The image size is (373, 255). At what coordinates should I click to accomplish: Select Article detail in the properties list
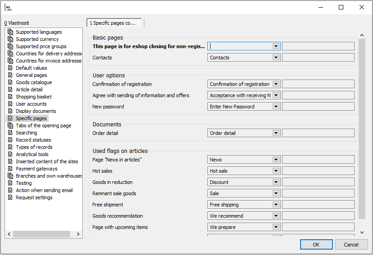point(29,89)
